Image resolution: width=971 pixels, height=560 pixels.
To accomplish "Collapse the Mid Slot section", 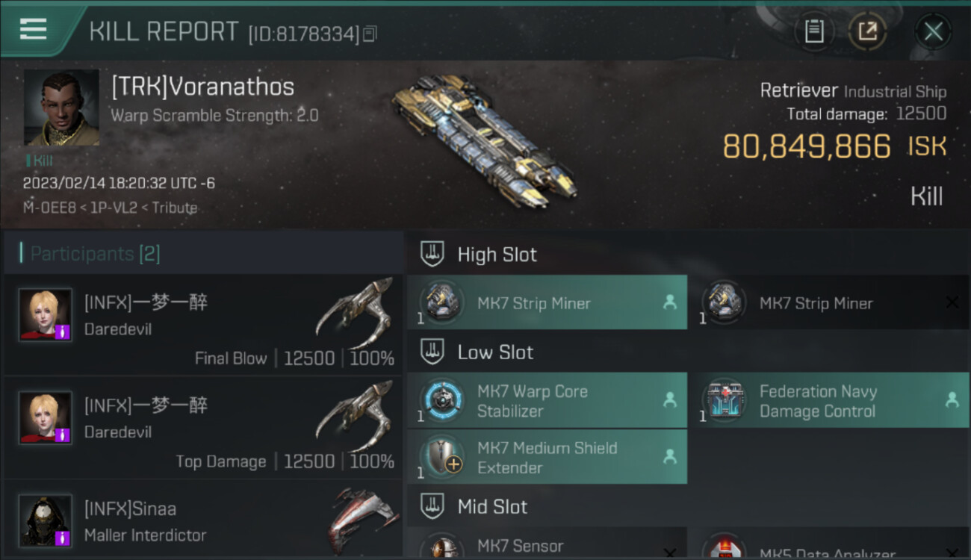I will pyautogui.click(x=432, y=507).
